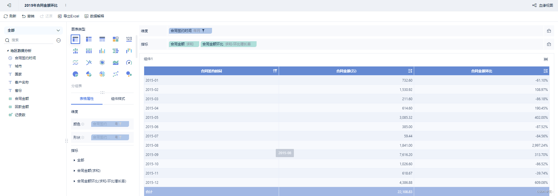Select the pie chart icon
Image resolution: width=558 pixels, height=196 pixels.
[x=75, y=74]
